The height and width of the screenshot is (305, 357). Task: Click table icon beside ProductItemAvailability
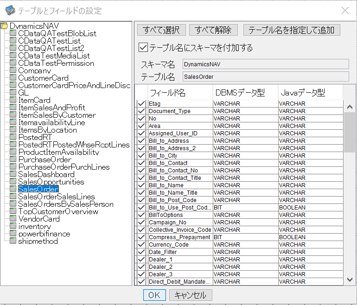point(13,152)
